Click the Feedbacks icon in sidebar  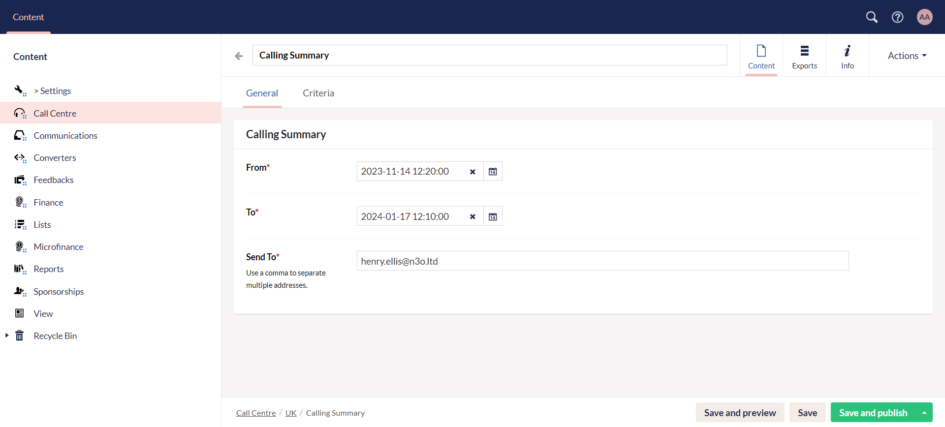pos(20,180)
